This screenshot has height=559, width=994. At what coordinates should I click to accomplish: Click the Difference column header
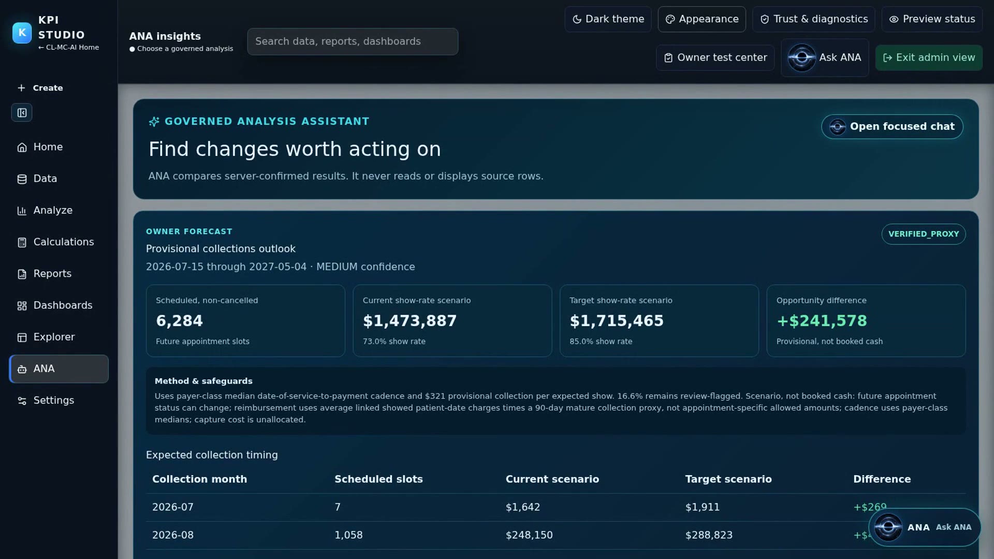point(882,479)
